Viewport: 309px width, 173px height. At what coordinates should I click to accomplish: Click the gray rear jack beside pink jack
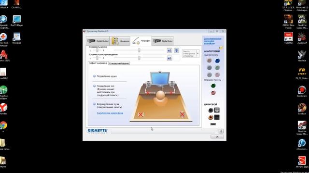(x=209, y=75)
